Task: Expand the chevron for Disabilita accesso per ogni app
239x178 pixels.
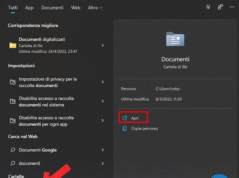Action: click(102, 120)
